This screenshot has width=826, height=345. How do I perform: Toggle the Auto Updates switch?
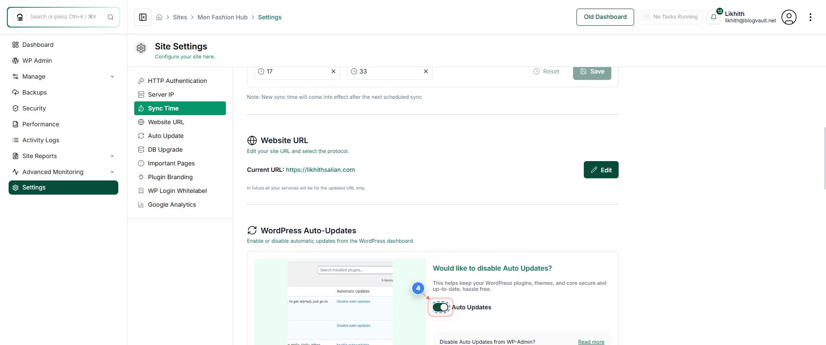click(441, 307)
